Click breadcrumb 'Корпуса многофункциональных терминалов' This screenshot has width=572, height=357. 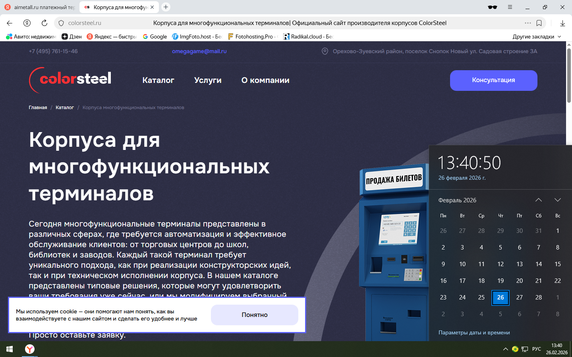coord(133,107)
